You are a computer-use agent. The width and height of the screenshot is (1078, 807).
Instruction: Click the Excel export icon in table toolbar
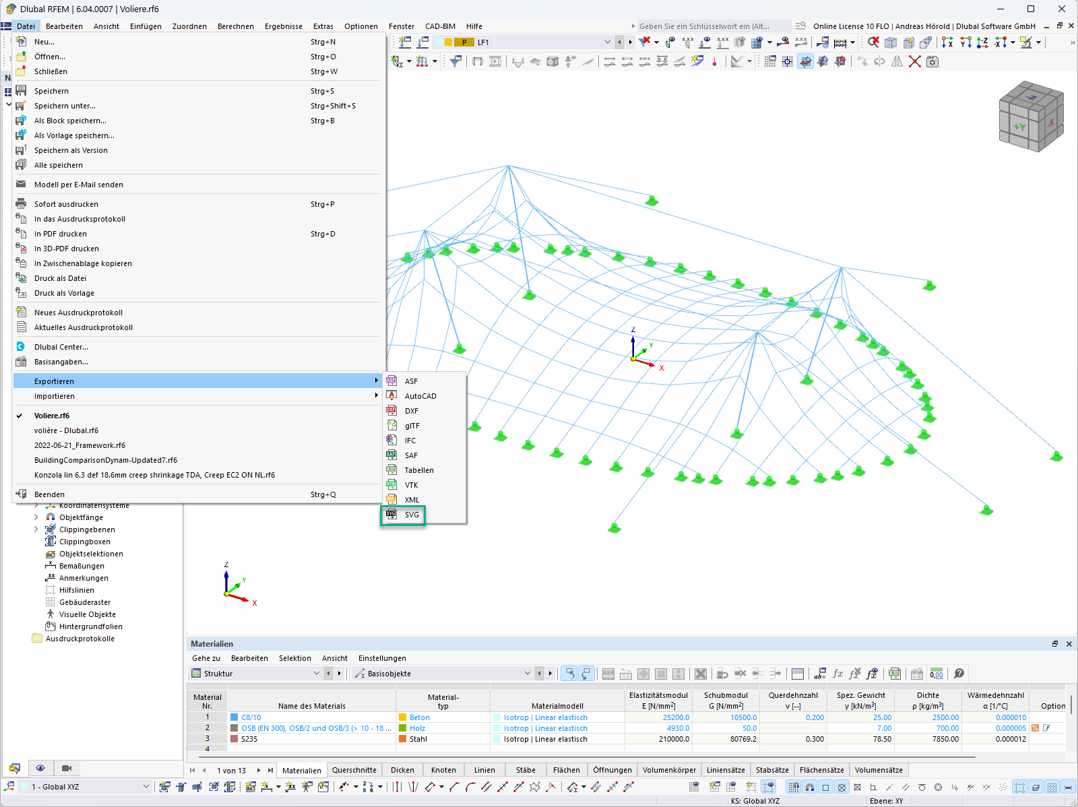(895, 674)
